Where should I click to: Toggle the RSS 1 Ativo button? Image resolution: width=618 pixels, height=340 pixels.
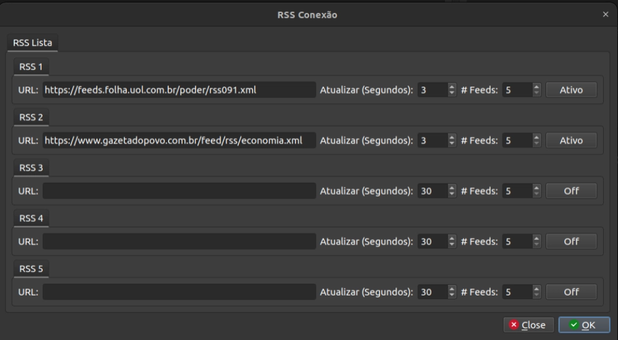pos(571,90)
